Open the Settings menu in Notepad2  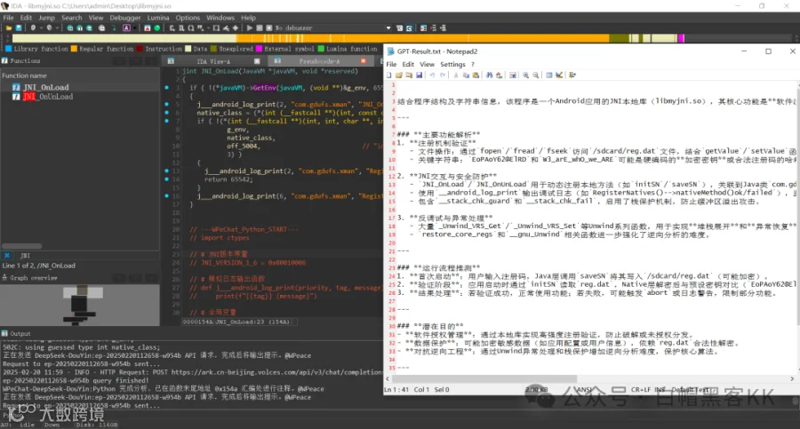pos(452,64)
